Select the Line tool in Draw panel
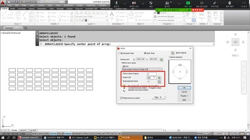 click(4, 15)
